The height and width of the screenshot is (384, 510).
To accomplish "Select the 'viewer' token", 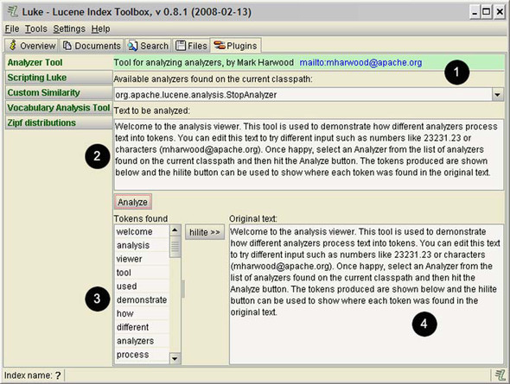I will [x=143, y=259].
